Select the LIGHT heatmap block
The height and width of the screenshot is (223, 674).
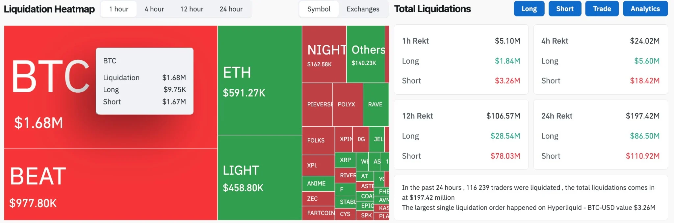coord(259,177)
